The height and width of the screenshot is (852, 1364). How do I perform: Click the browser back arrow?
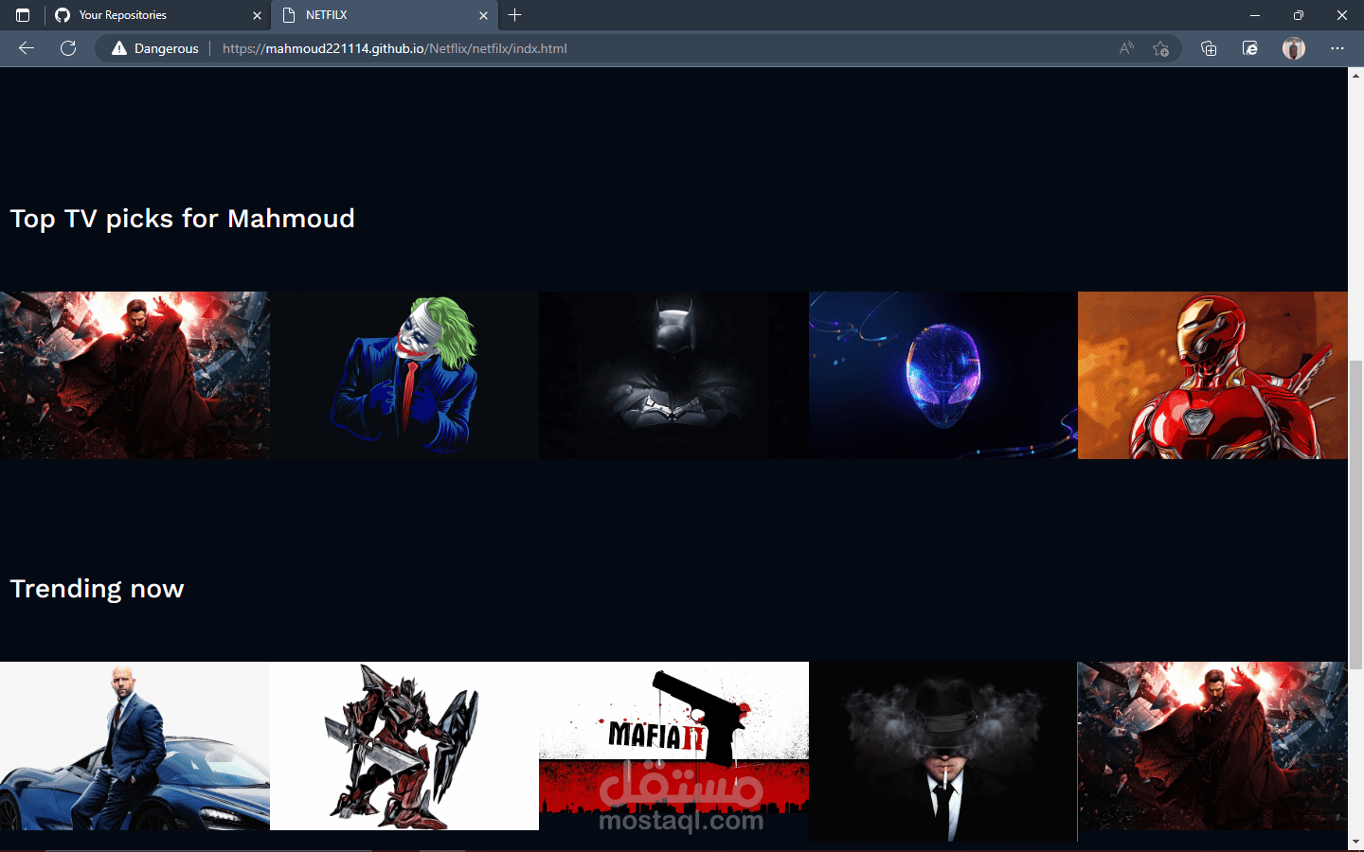(27, 48)
